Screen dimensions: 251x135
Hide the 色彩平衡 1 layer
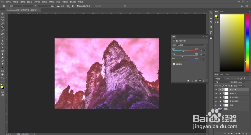tap(216, 90)
